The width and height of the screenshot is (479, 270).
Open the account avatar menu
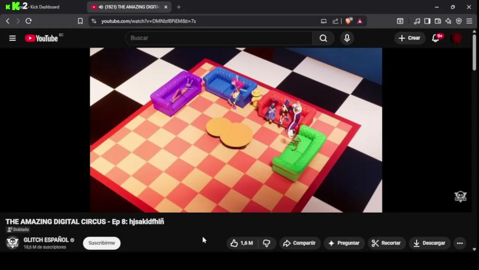[x=457, y=38]
